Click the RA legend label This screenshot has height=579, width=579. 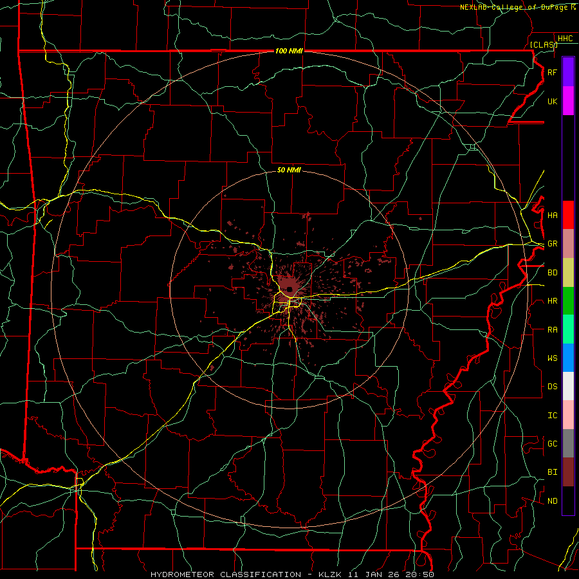(553, 330)
